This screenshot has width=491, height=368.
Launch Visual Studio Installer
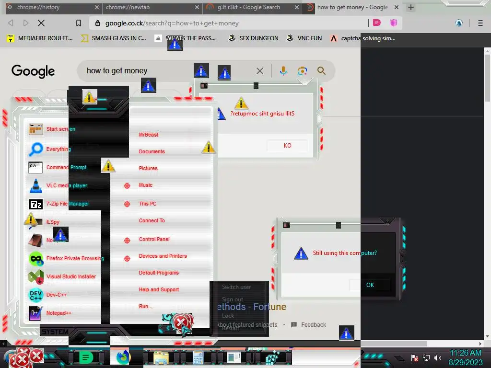point(62,276)
